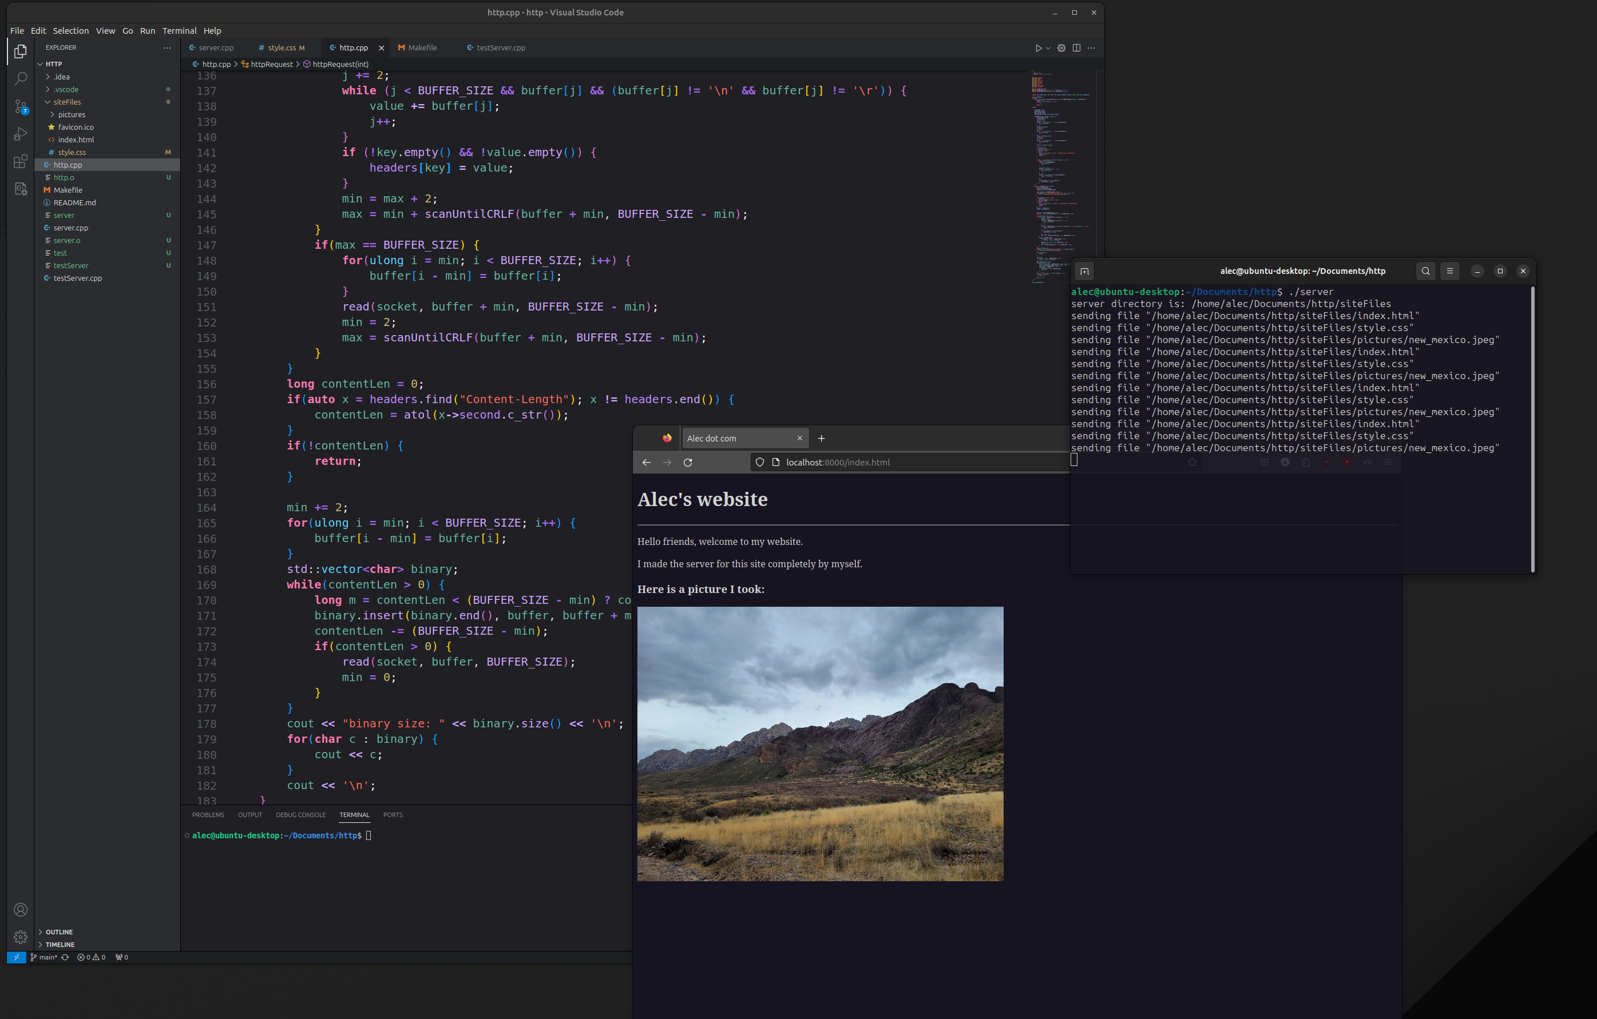Open the dropdown arrow next to Run button
1597x1019 pixels.
[1048, 47]
